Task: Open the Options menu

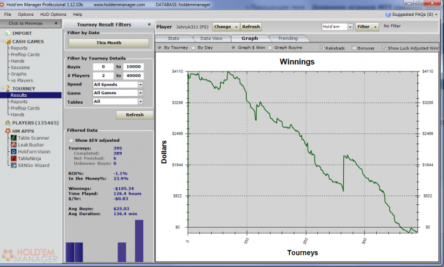Action: point(25,15)
